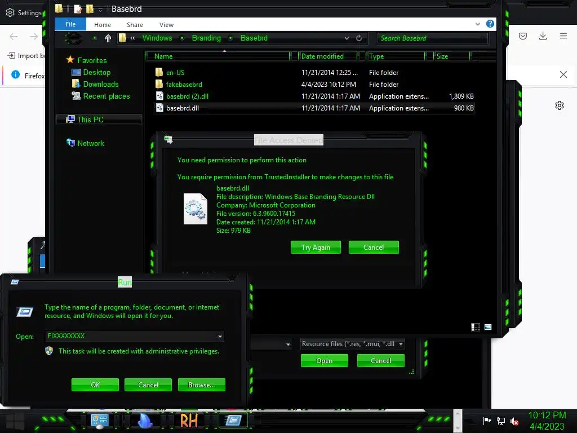Screen dimensions: 577x433
Task: Click New Folder icon in quick access toolbar
Action: (90, 9)
